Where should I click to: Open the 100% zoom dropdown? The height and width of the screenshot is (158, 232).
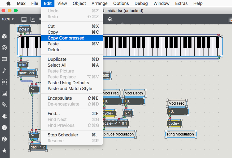(7, 19)
